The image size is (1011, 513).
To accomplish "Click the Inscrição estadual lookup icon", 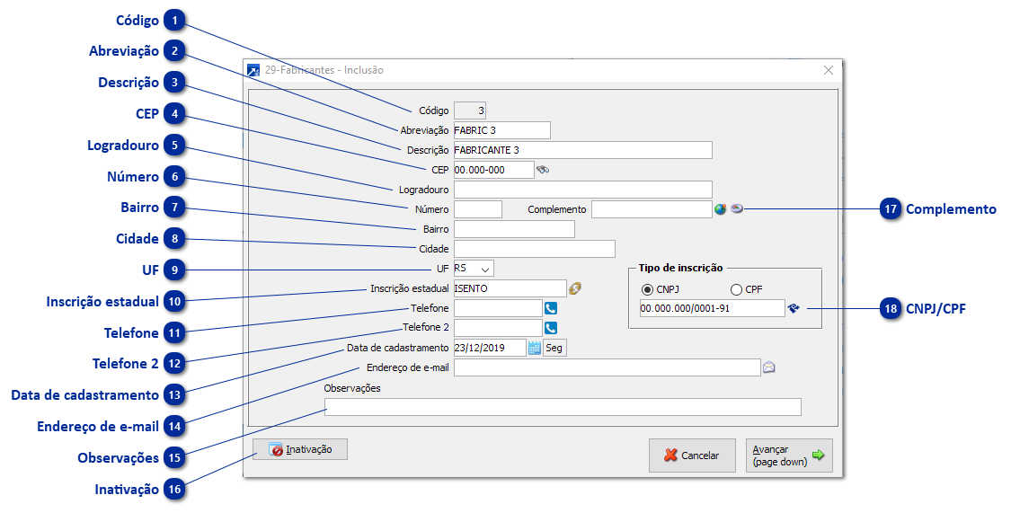I will [x=575, y=288].
